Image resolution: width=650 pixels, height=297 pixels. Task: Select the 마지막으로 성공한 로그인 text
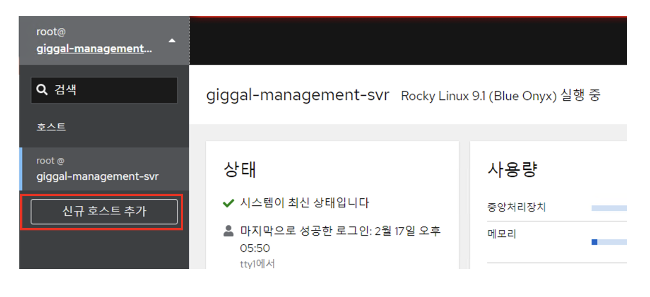(340, 239)
